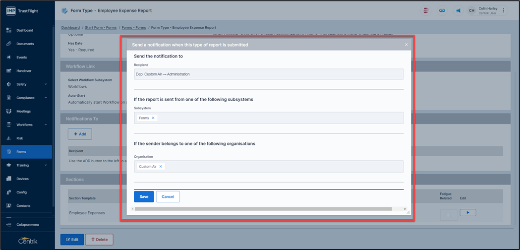This screenshot has height=250, width=520.
Task: Open Devices from the sidebar
Action: 9,179
